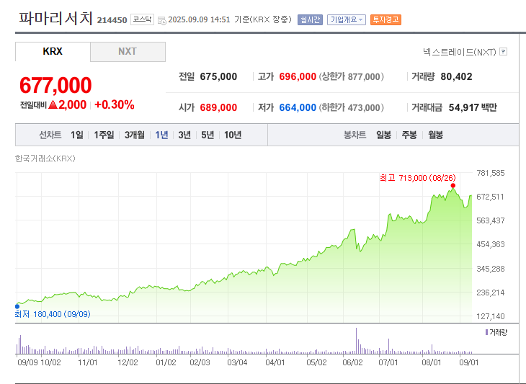Click the 최고 713,000 (08/26) label
This screenshot has height=384, width=526.
(418, 178)
